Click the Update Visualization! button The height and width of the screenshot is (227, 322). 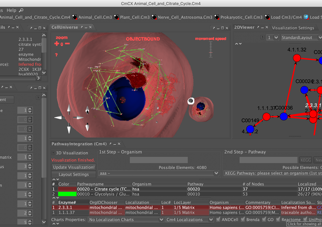click(x=74, y=167)
